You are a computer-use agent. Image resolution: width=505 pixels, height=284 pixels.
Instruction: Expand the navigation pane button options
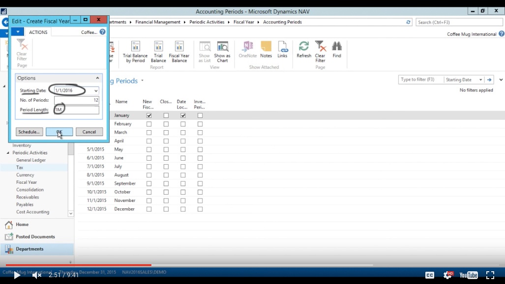click(x=70, y=262)
